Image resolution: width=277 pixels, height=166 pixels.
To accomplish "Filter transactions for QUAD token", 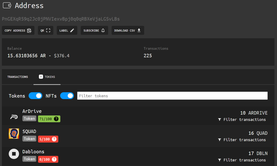I will tap(242, 140).
